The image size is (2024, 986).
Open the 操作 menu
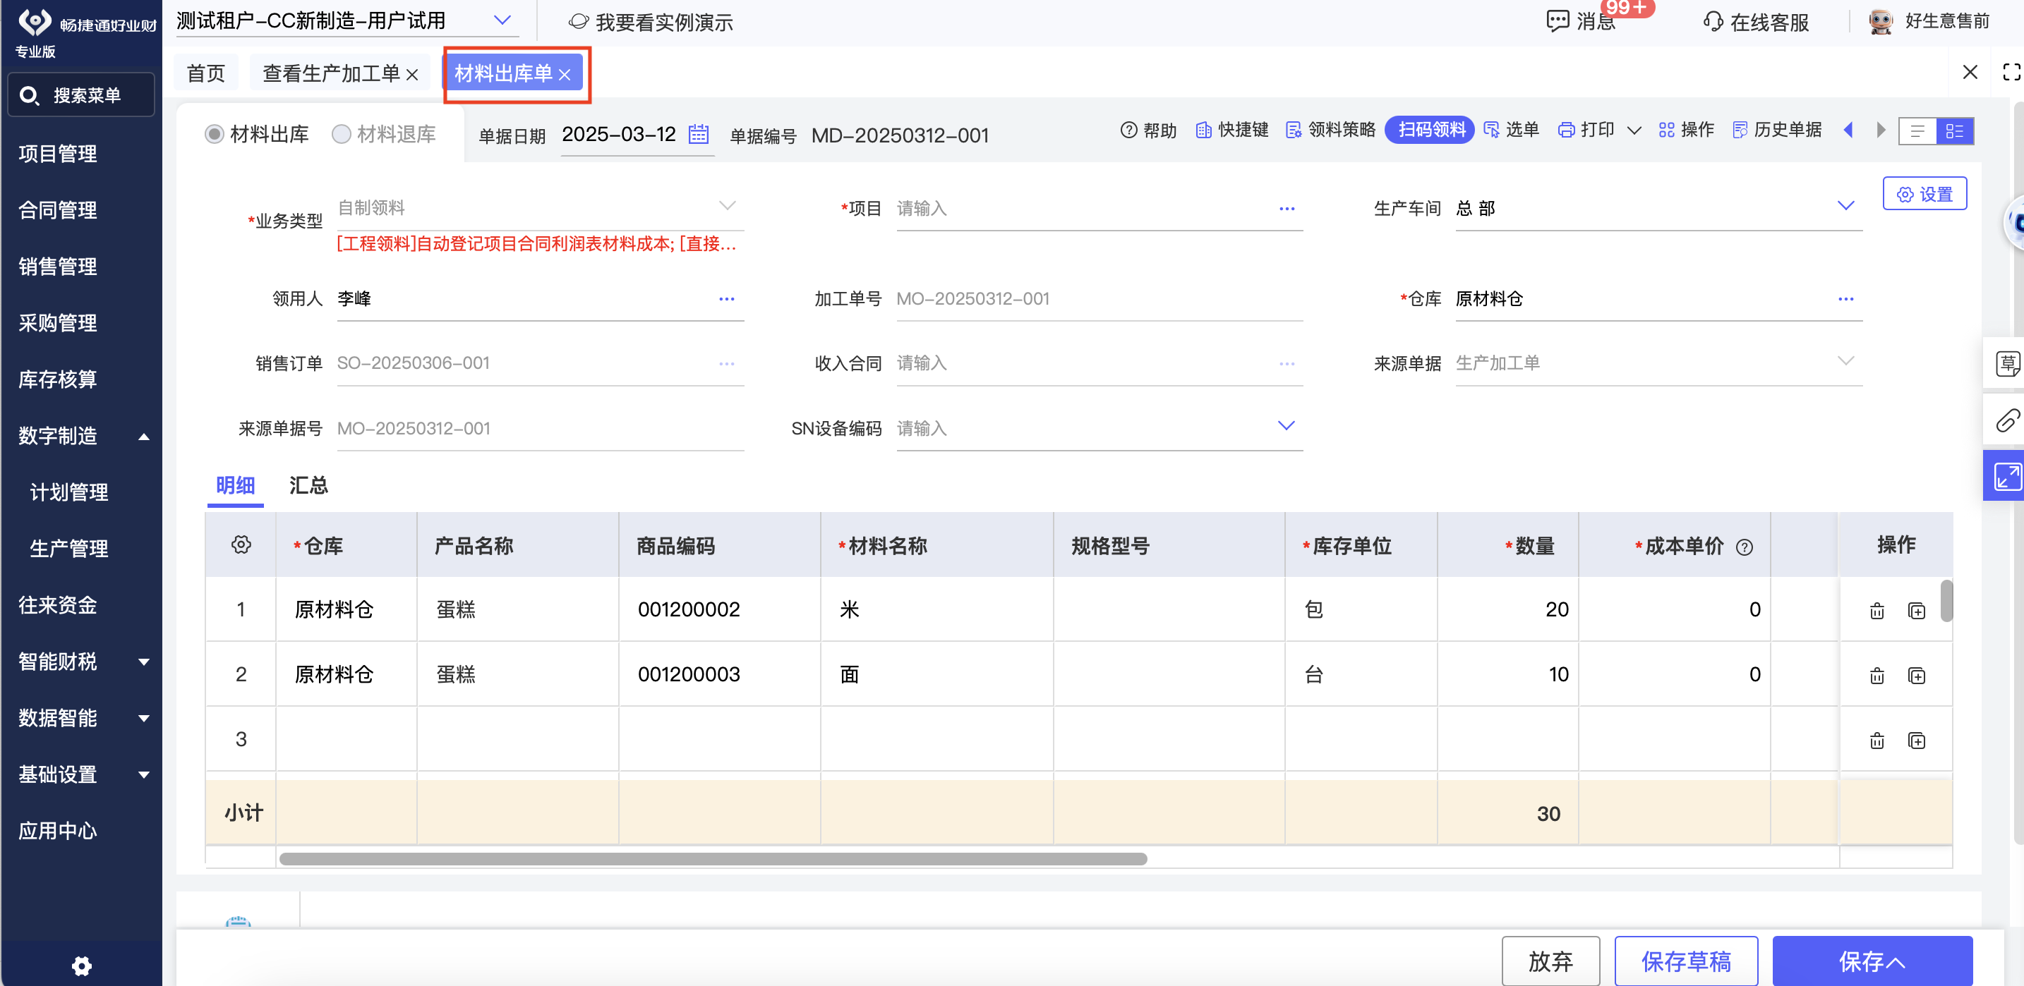tap(1686, 130)
